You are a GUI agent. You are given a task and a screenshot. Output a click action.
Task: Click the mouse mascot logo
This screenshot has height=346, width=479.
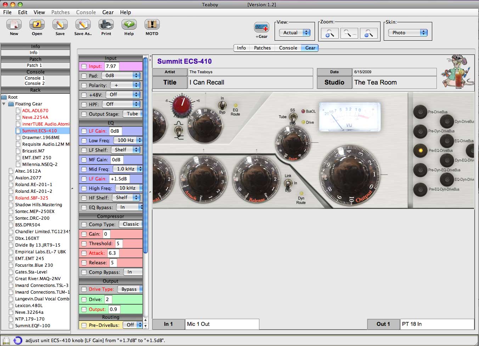(457, 71)
